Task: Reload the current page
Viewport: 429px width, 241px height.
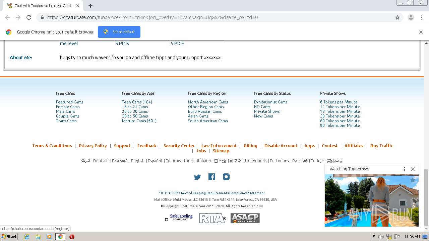Action: pyautogui.click(x=29, y=17)
